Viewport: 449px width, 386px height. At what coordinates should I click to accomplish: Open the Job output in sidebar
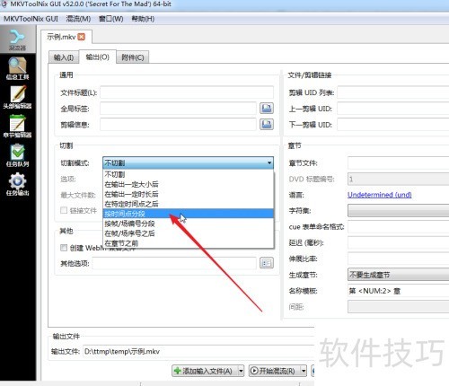17,184
